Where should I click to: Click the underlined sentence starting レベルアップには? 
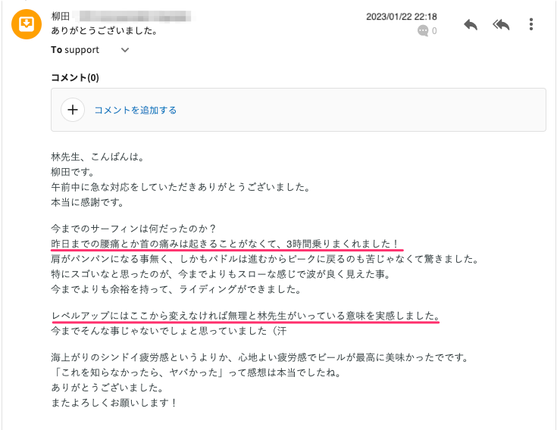tap(246, 316)
